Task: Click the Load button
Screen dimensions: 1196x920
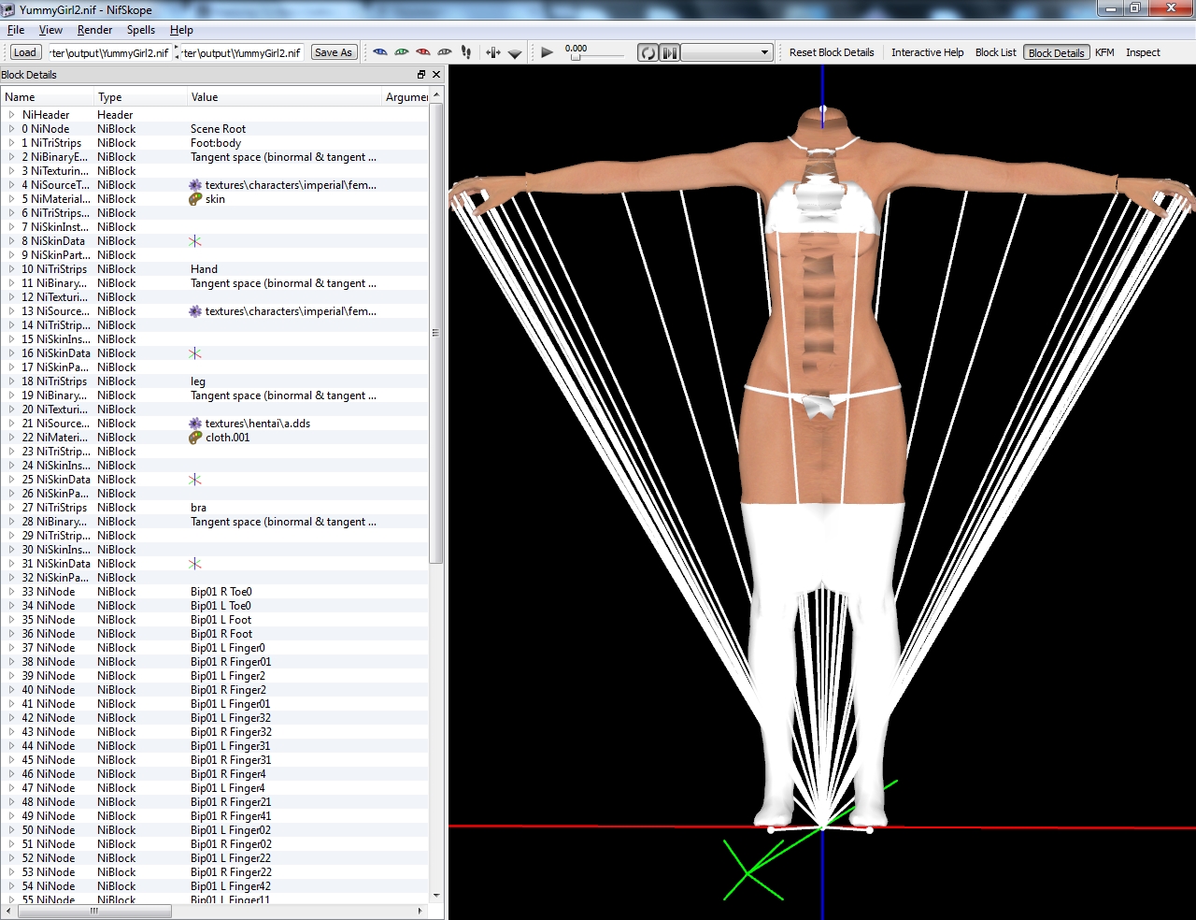Action: coord(25,52)
